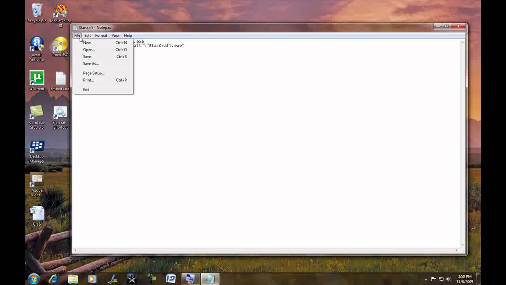Click the horizontal scrollbar right arrow
Image resolution: width=506 pixels, height=285 pixels.
click(457, 250)
